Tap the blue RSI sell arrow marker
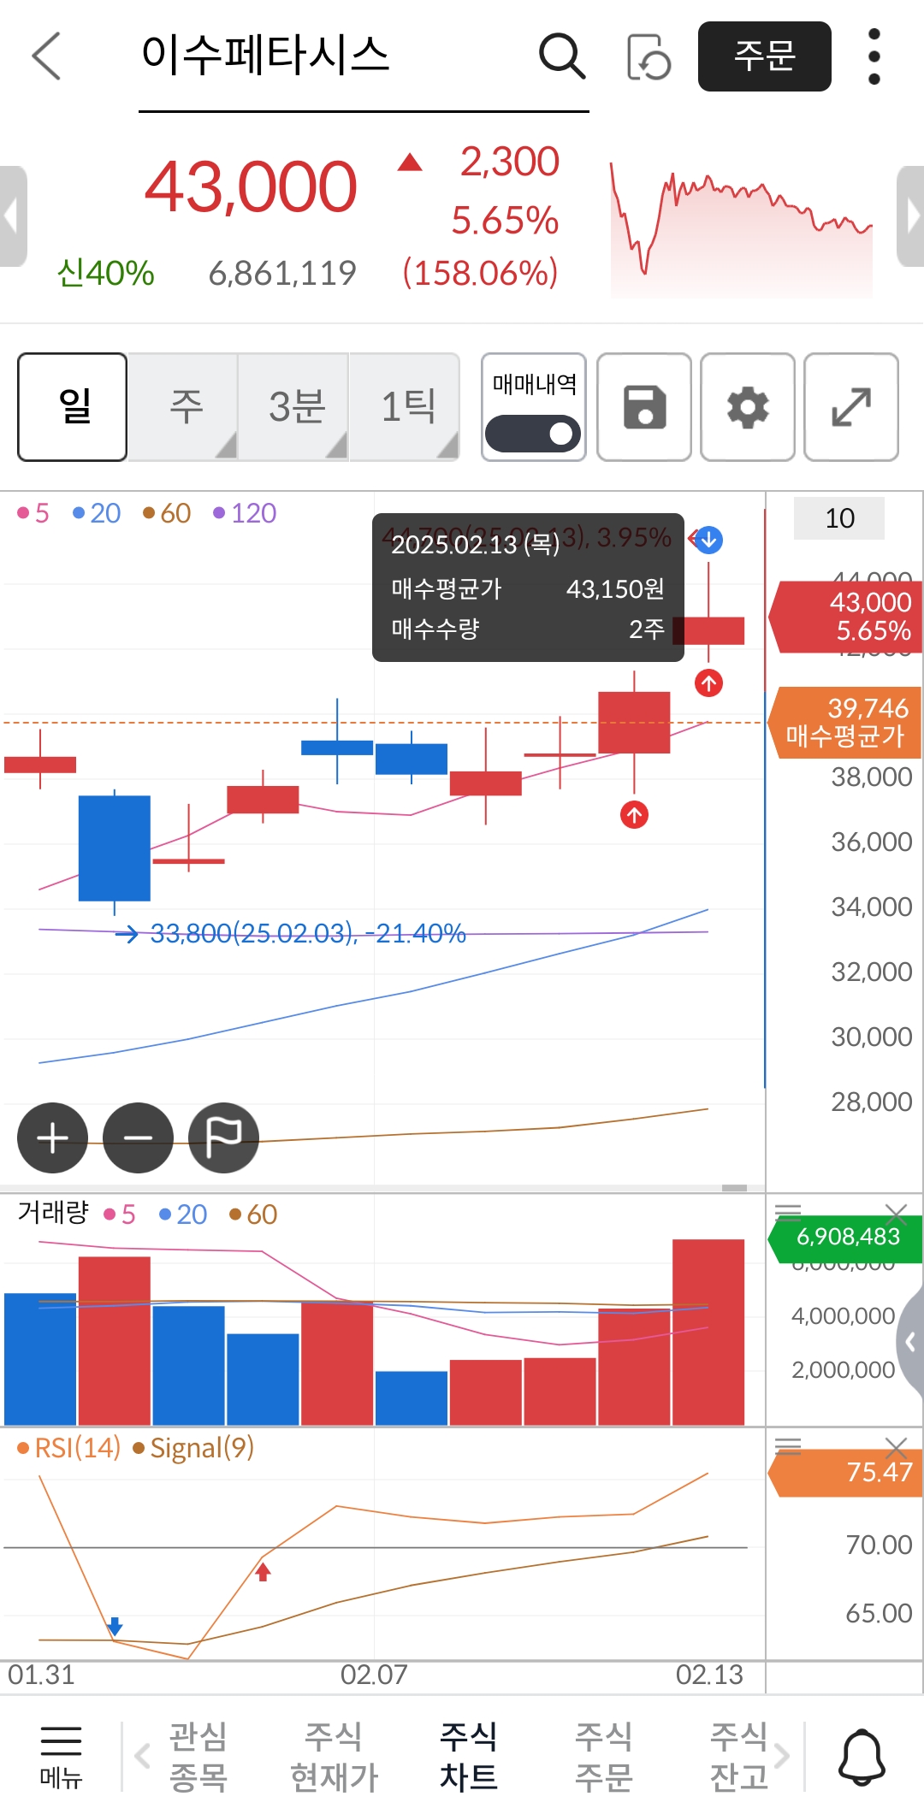The width and height of the screenshot is (924, 1820). (115, 1627)
